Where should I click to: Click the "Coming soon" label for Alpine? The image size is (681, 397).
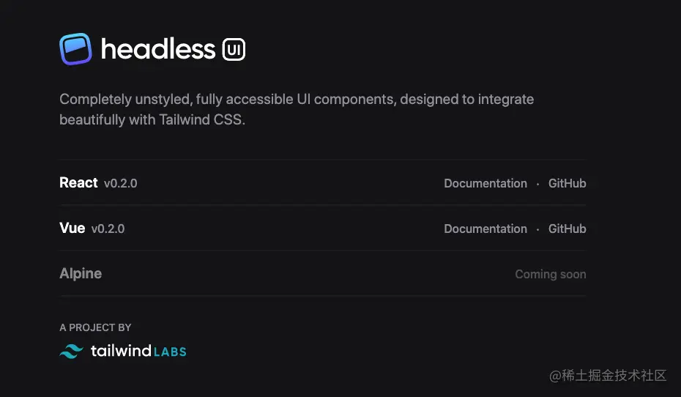[x=550, y=274]
